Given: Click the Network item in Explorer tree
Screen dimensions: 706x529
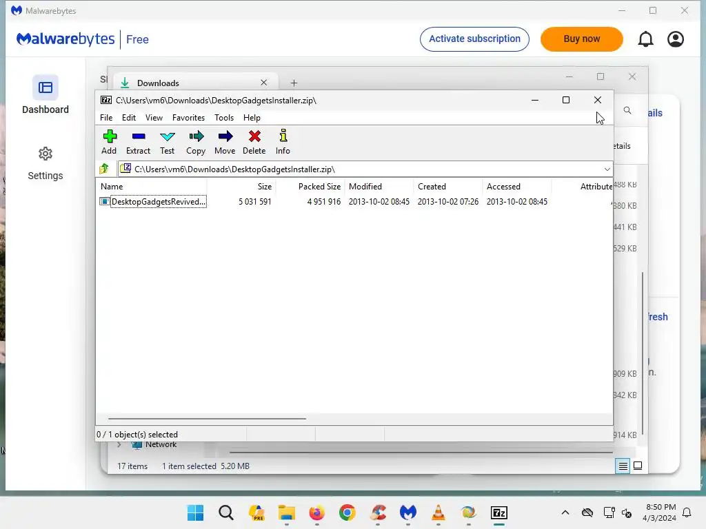Looking at the screenshot, I should pyautogui.click(x=161, y=444).
